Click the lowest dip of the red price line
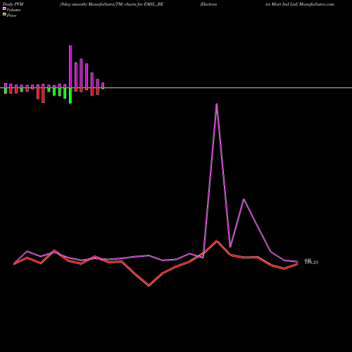The image size is (352, 352). point(149,285)
